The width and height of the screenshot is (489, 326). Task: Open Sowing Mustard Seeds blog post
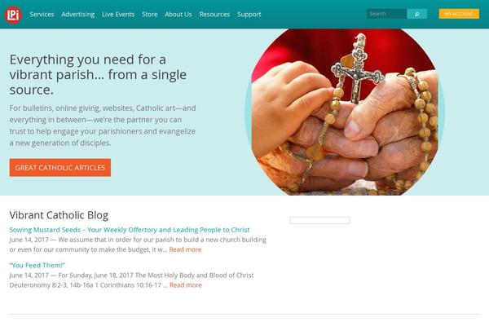(x=130, y=230)
